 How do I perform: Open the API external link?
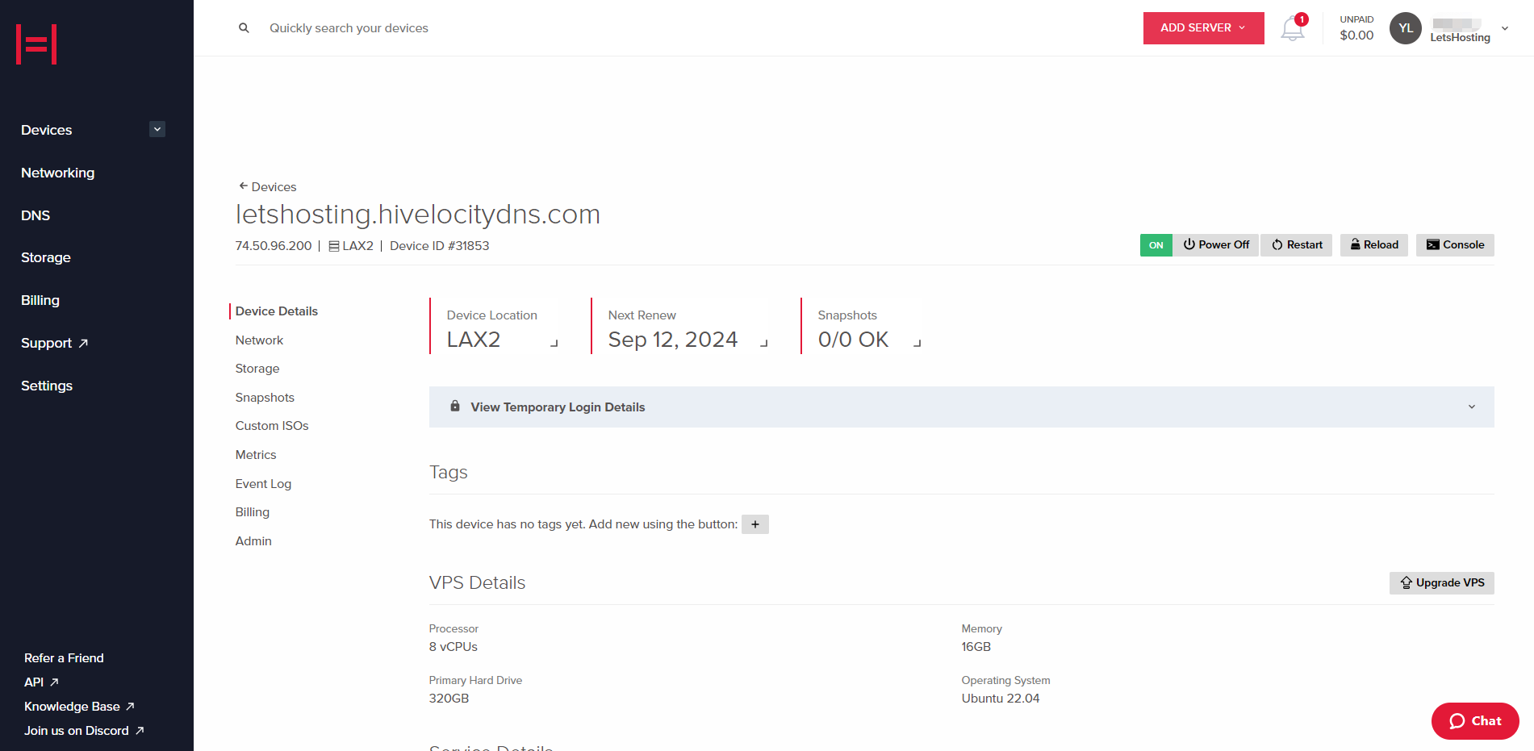coord(41,682)
